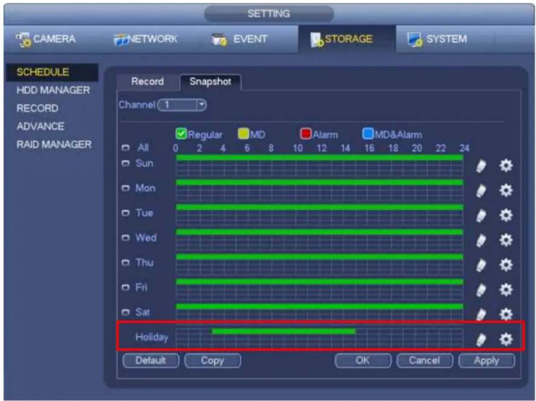Click the Sat green schedule bar
Screen dimensions: 536x401
point(320,306)
